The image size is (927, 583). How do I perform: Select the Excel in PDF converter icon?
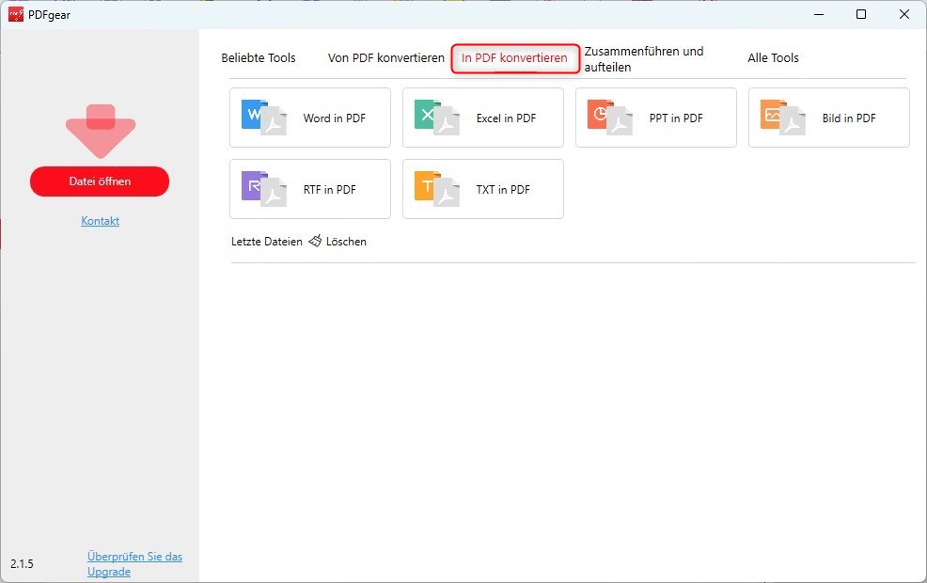pos(436,118)
